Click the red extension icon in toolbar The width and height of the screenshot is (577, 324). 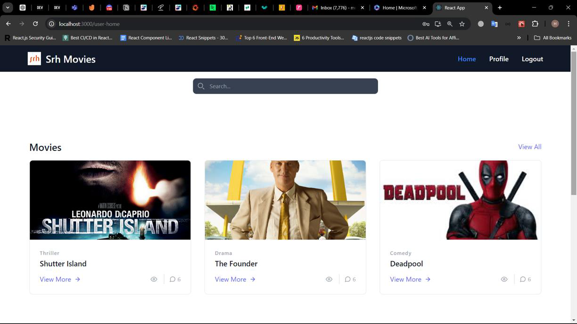pyautogui.click(x=521, y=24)
